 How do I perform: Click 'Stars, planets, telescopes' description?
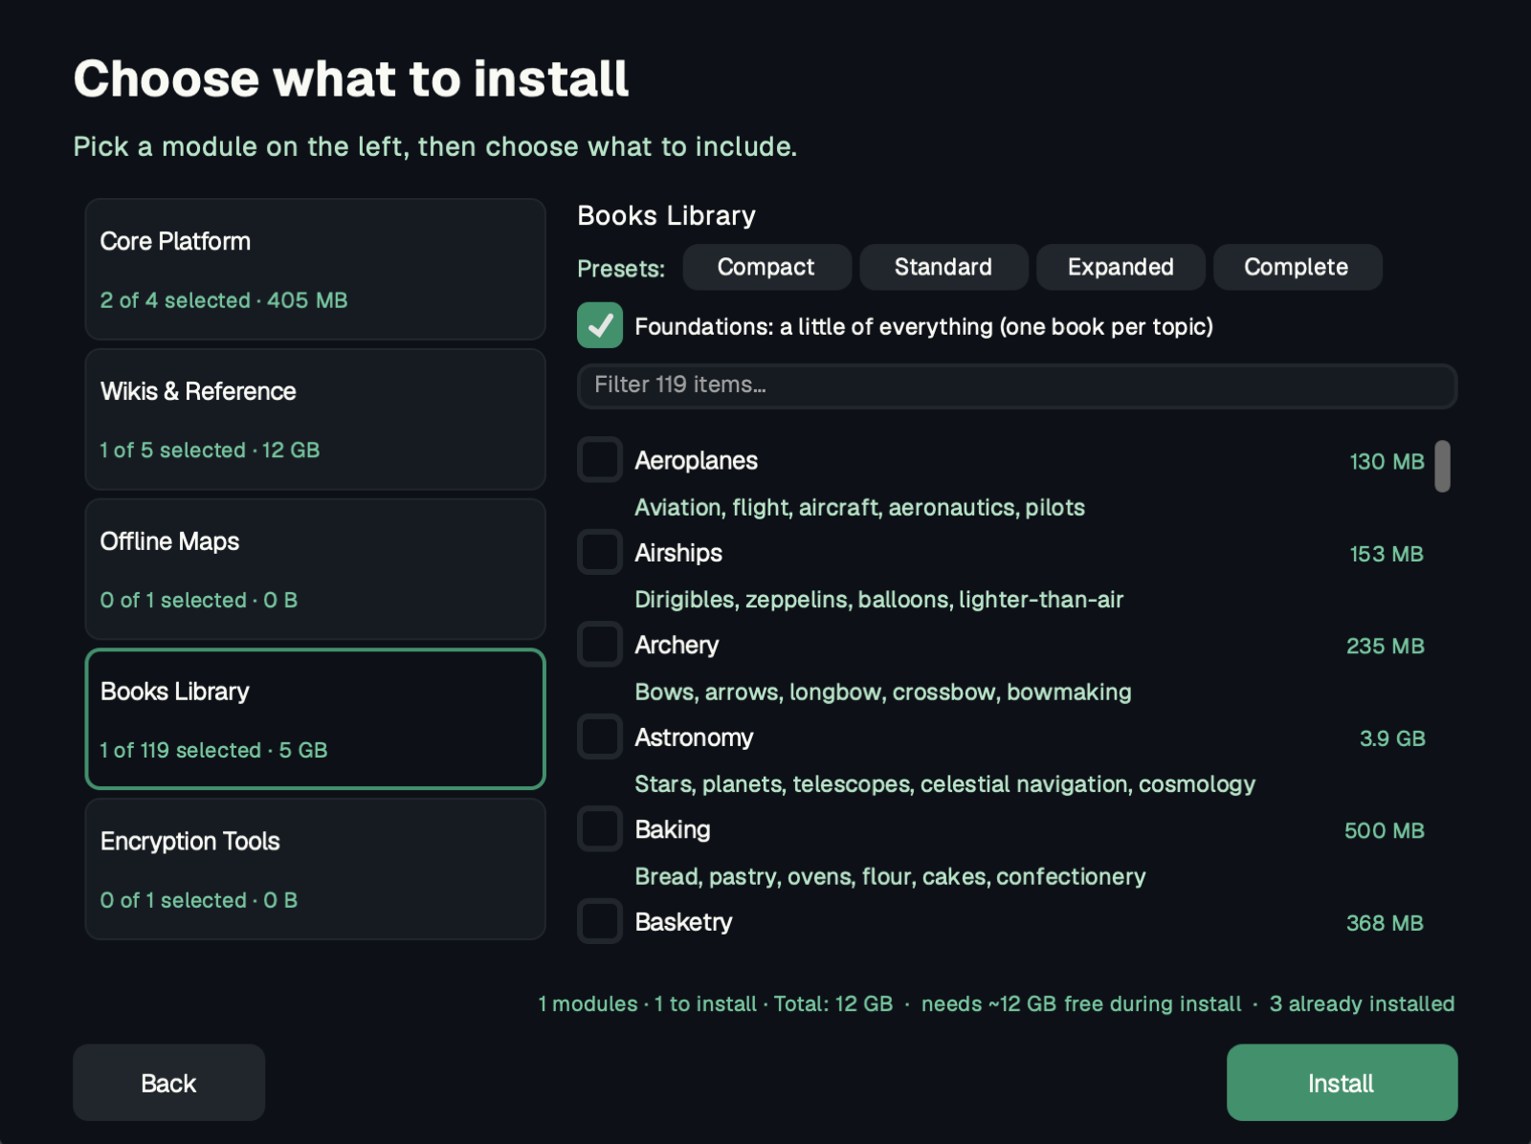click(944, 784)
